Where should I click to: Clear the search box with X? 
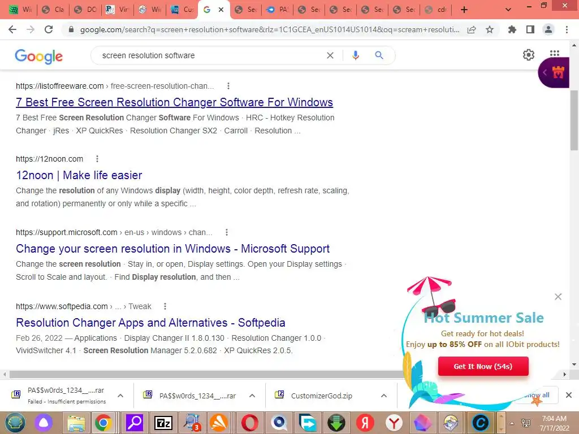[x=330, y=55]
